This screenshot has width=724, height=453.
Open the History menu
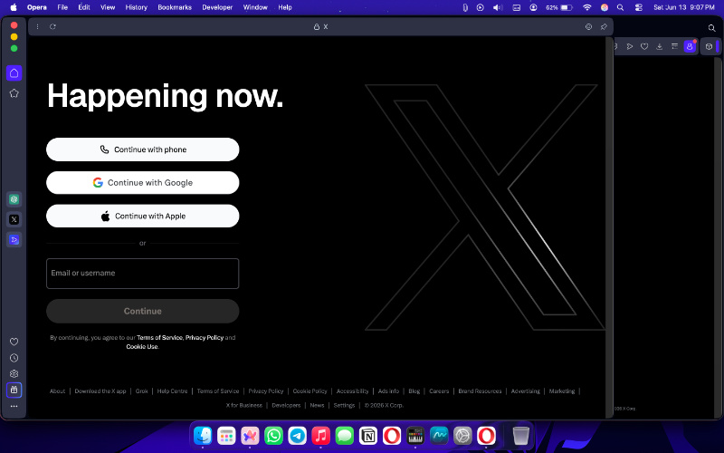[x=137, y=7]
